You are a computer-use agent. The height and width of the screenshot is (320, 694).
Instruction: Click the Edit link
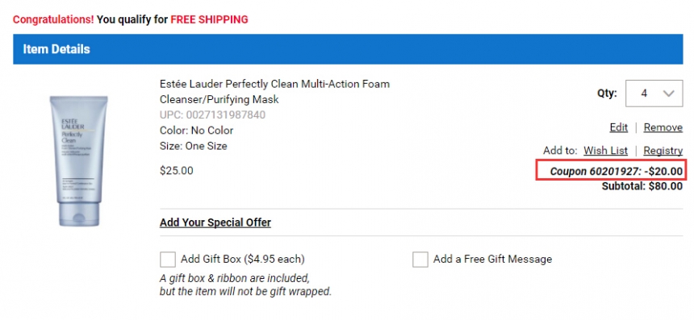coord(618,127)
